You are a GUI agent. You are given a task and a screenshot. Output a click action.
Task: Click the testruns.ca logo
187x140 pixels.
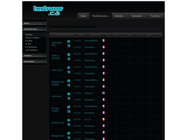coord(48,11)
